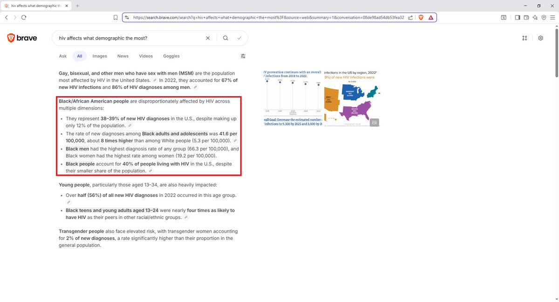The width and height of the screenshot is (559, 302).
Task: Open citation link after 'only 12% of the population.'
Action: pos(130,126)
